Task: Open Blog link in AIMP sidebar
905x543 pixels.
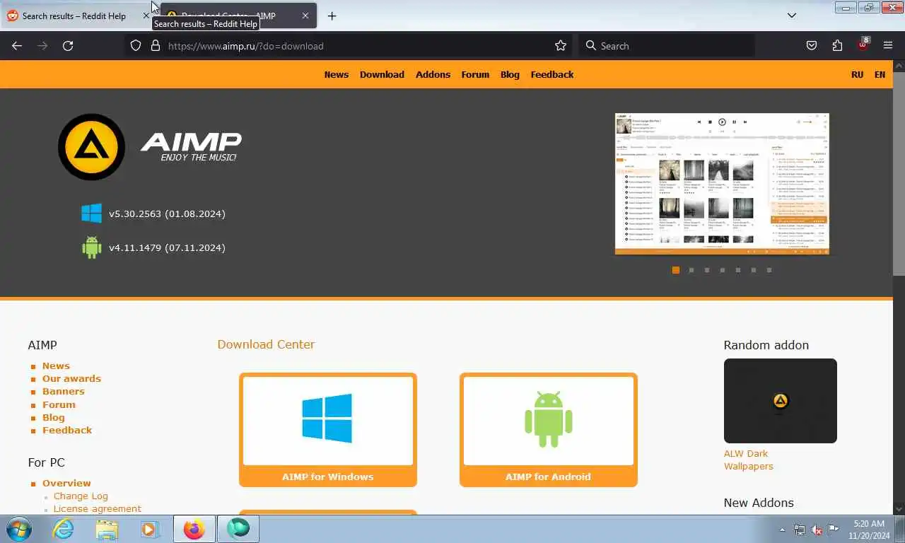Action: click(x=53, y=417)
